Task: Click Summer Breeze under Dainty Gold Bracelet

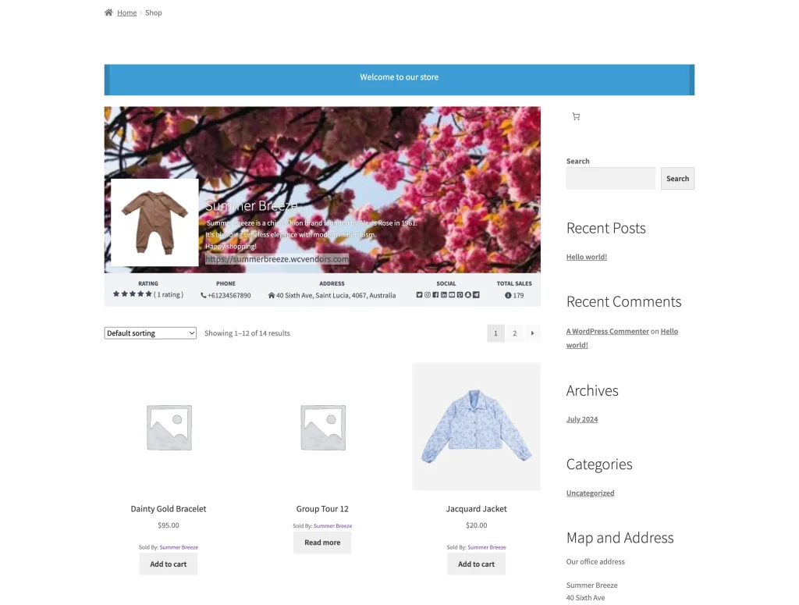Action: tap(179, 547)
